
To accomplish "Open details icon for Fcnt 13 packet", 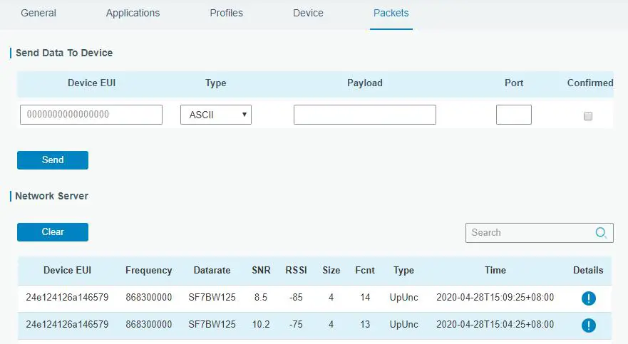I will pyautogui.click(x=588, y=325).
